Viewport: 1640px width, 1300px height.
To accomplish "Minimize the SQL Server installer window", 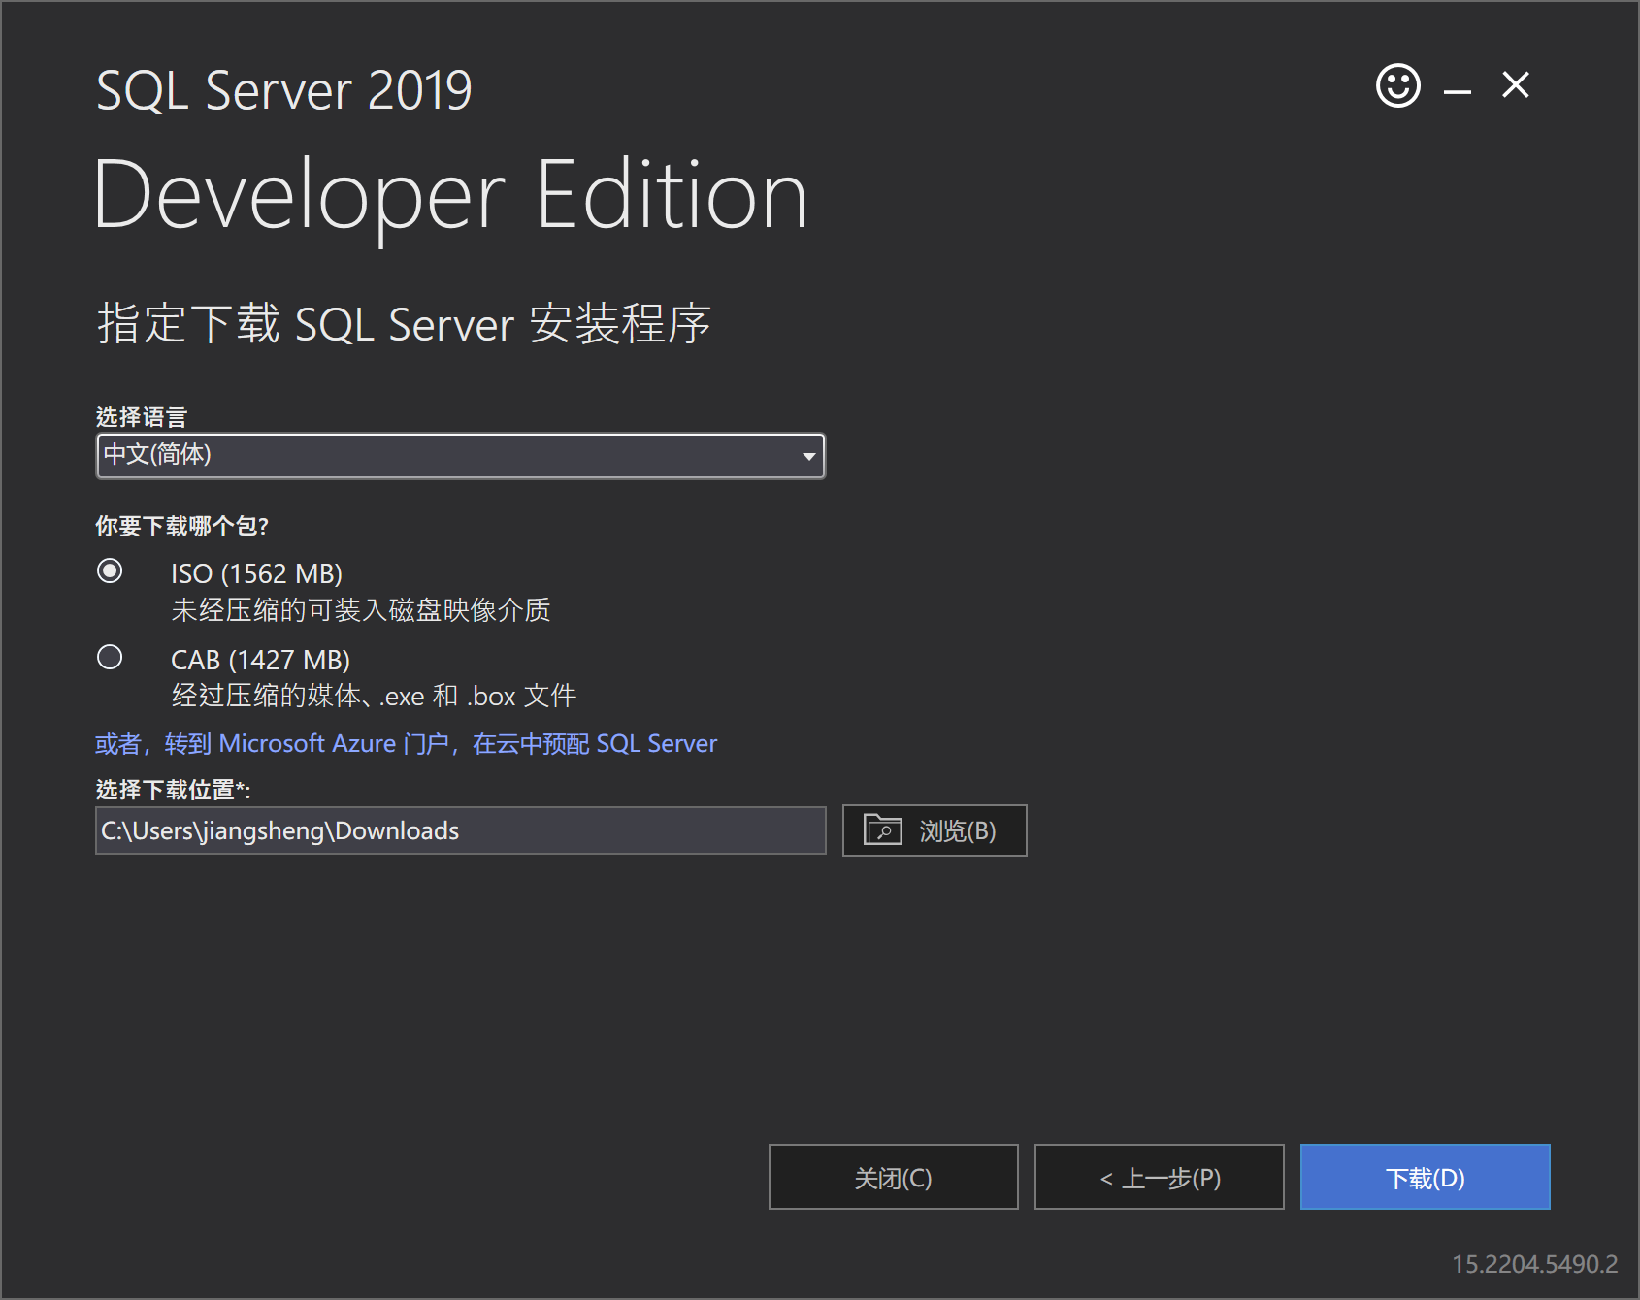I will (1457, 89).
